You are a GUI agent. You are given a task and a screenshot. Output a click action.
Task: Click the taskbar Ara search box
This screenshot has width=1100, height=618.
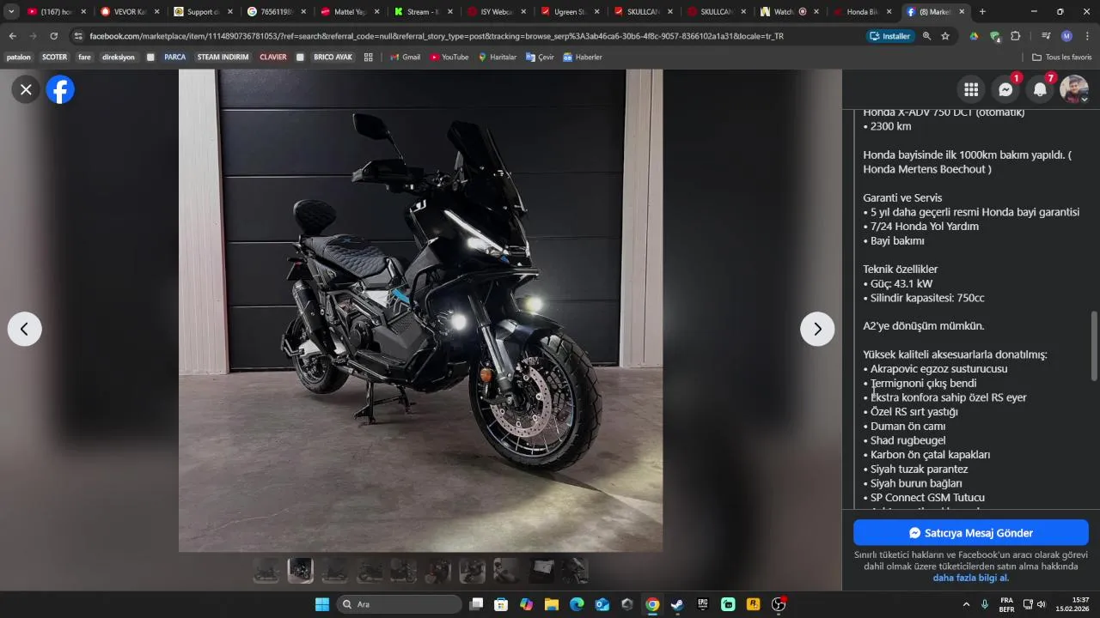tap(400, 604)
